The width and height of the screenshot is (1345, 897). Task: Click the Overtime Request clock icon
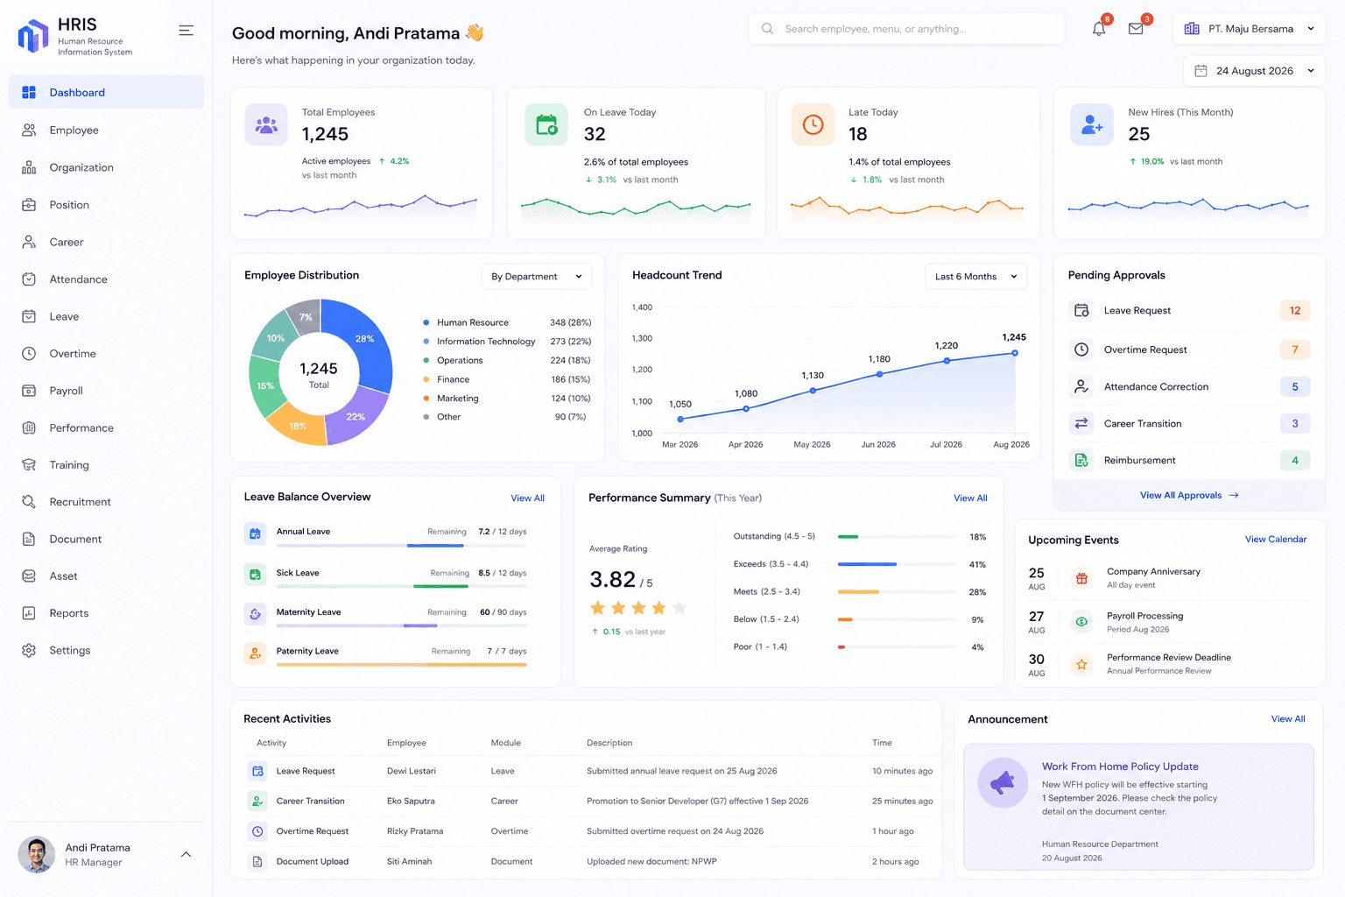[1081, 350]
